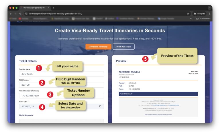Click the footer URL link in preview
Screen dimensions: 220x133
point(158,114)
